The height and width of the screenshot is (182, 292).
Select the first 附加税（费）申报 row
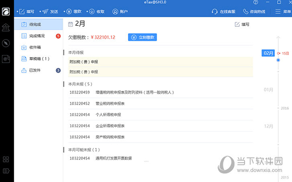click(x=161, y=62)
